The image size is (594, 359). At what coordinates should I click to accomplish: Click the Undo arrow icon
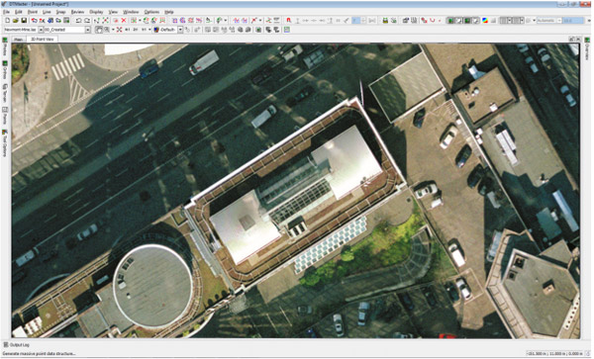pos(78,21)
